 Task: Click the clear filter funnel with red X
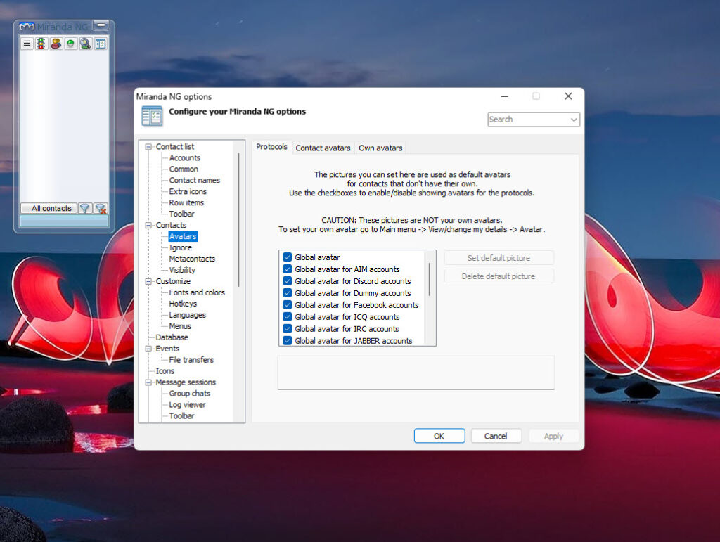(101, 208)
